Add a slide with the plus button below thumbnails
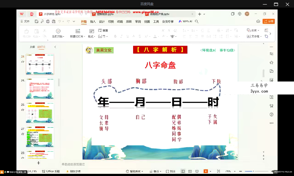Viewport: 294px width, 176px height. click(x=38, y=163)
